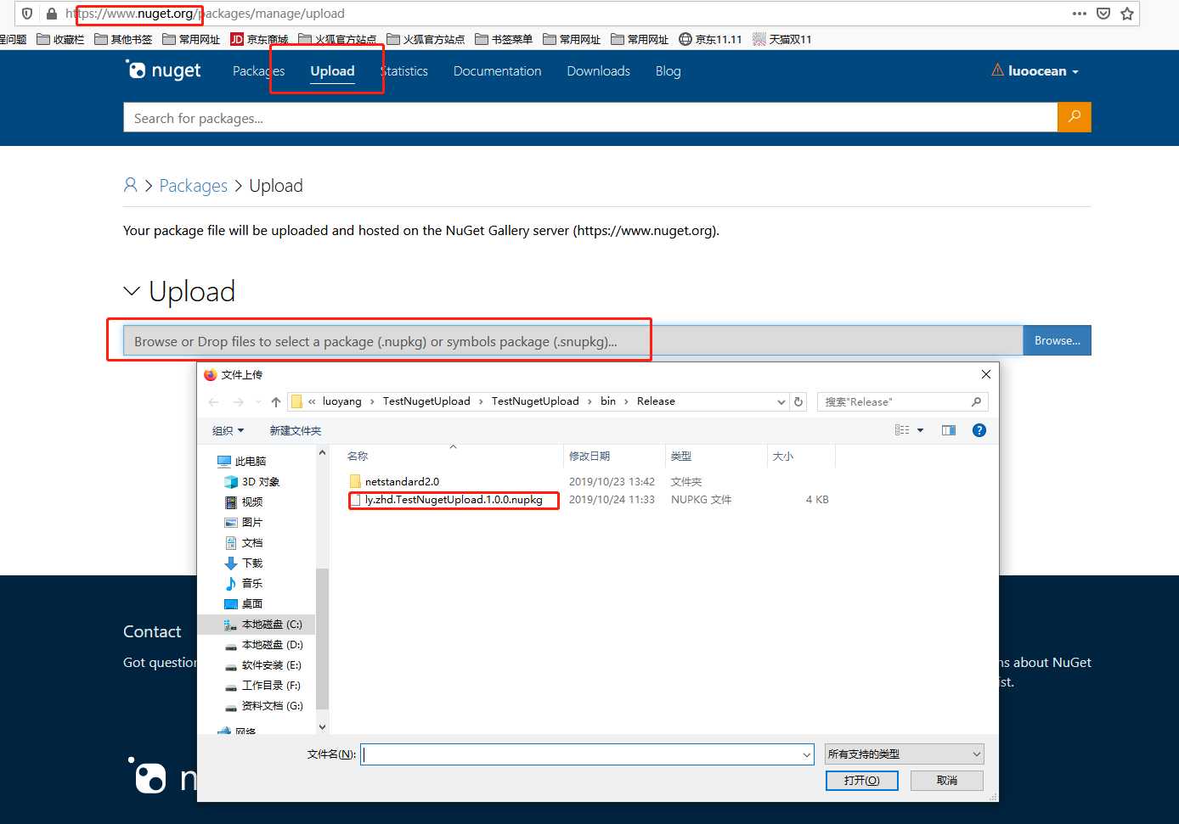
Task: Refresh the Release folder view
Action: (798, 401)
